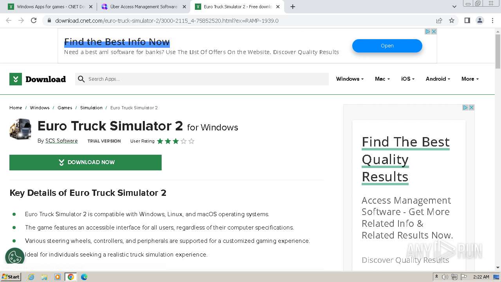The height and width of the screenshot is (282, 501).
Task: Click the Open button in banner ad
Action: [387, 46]
